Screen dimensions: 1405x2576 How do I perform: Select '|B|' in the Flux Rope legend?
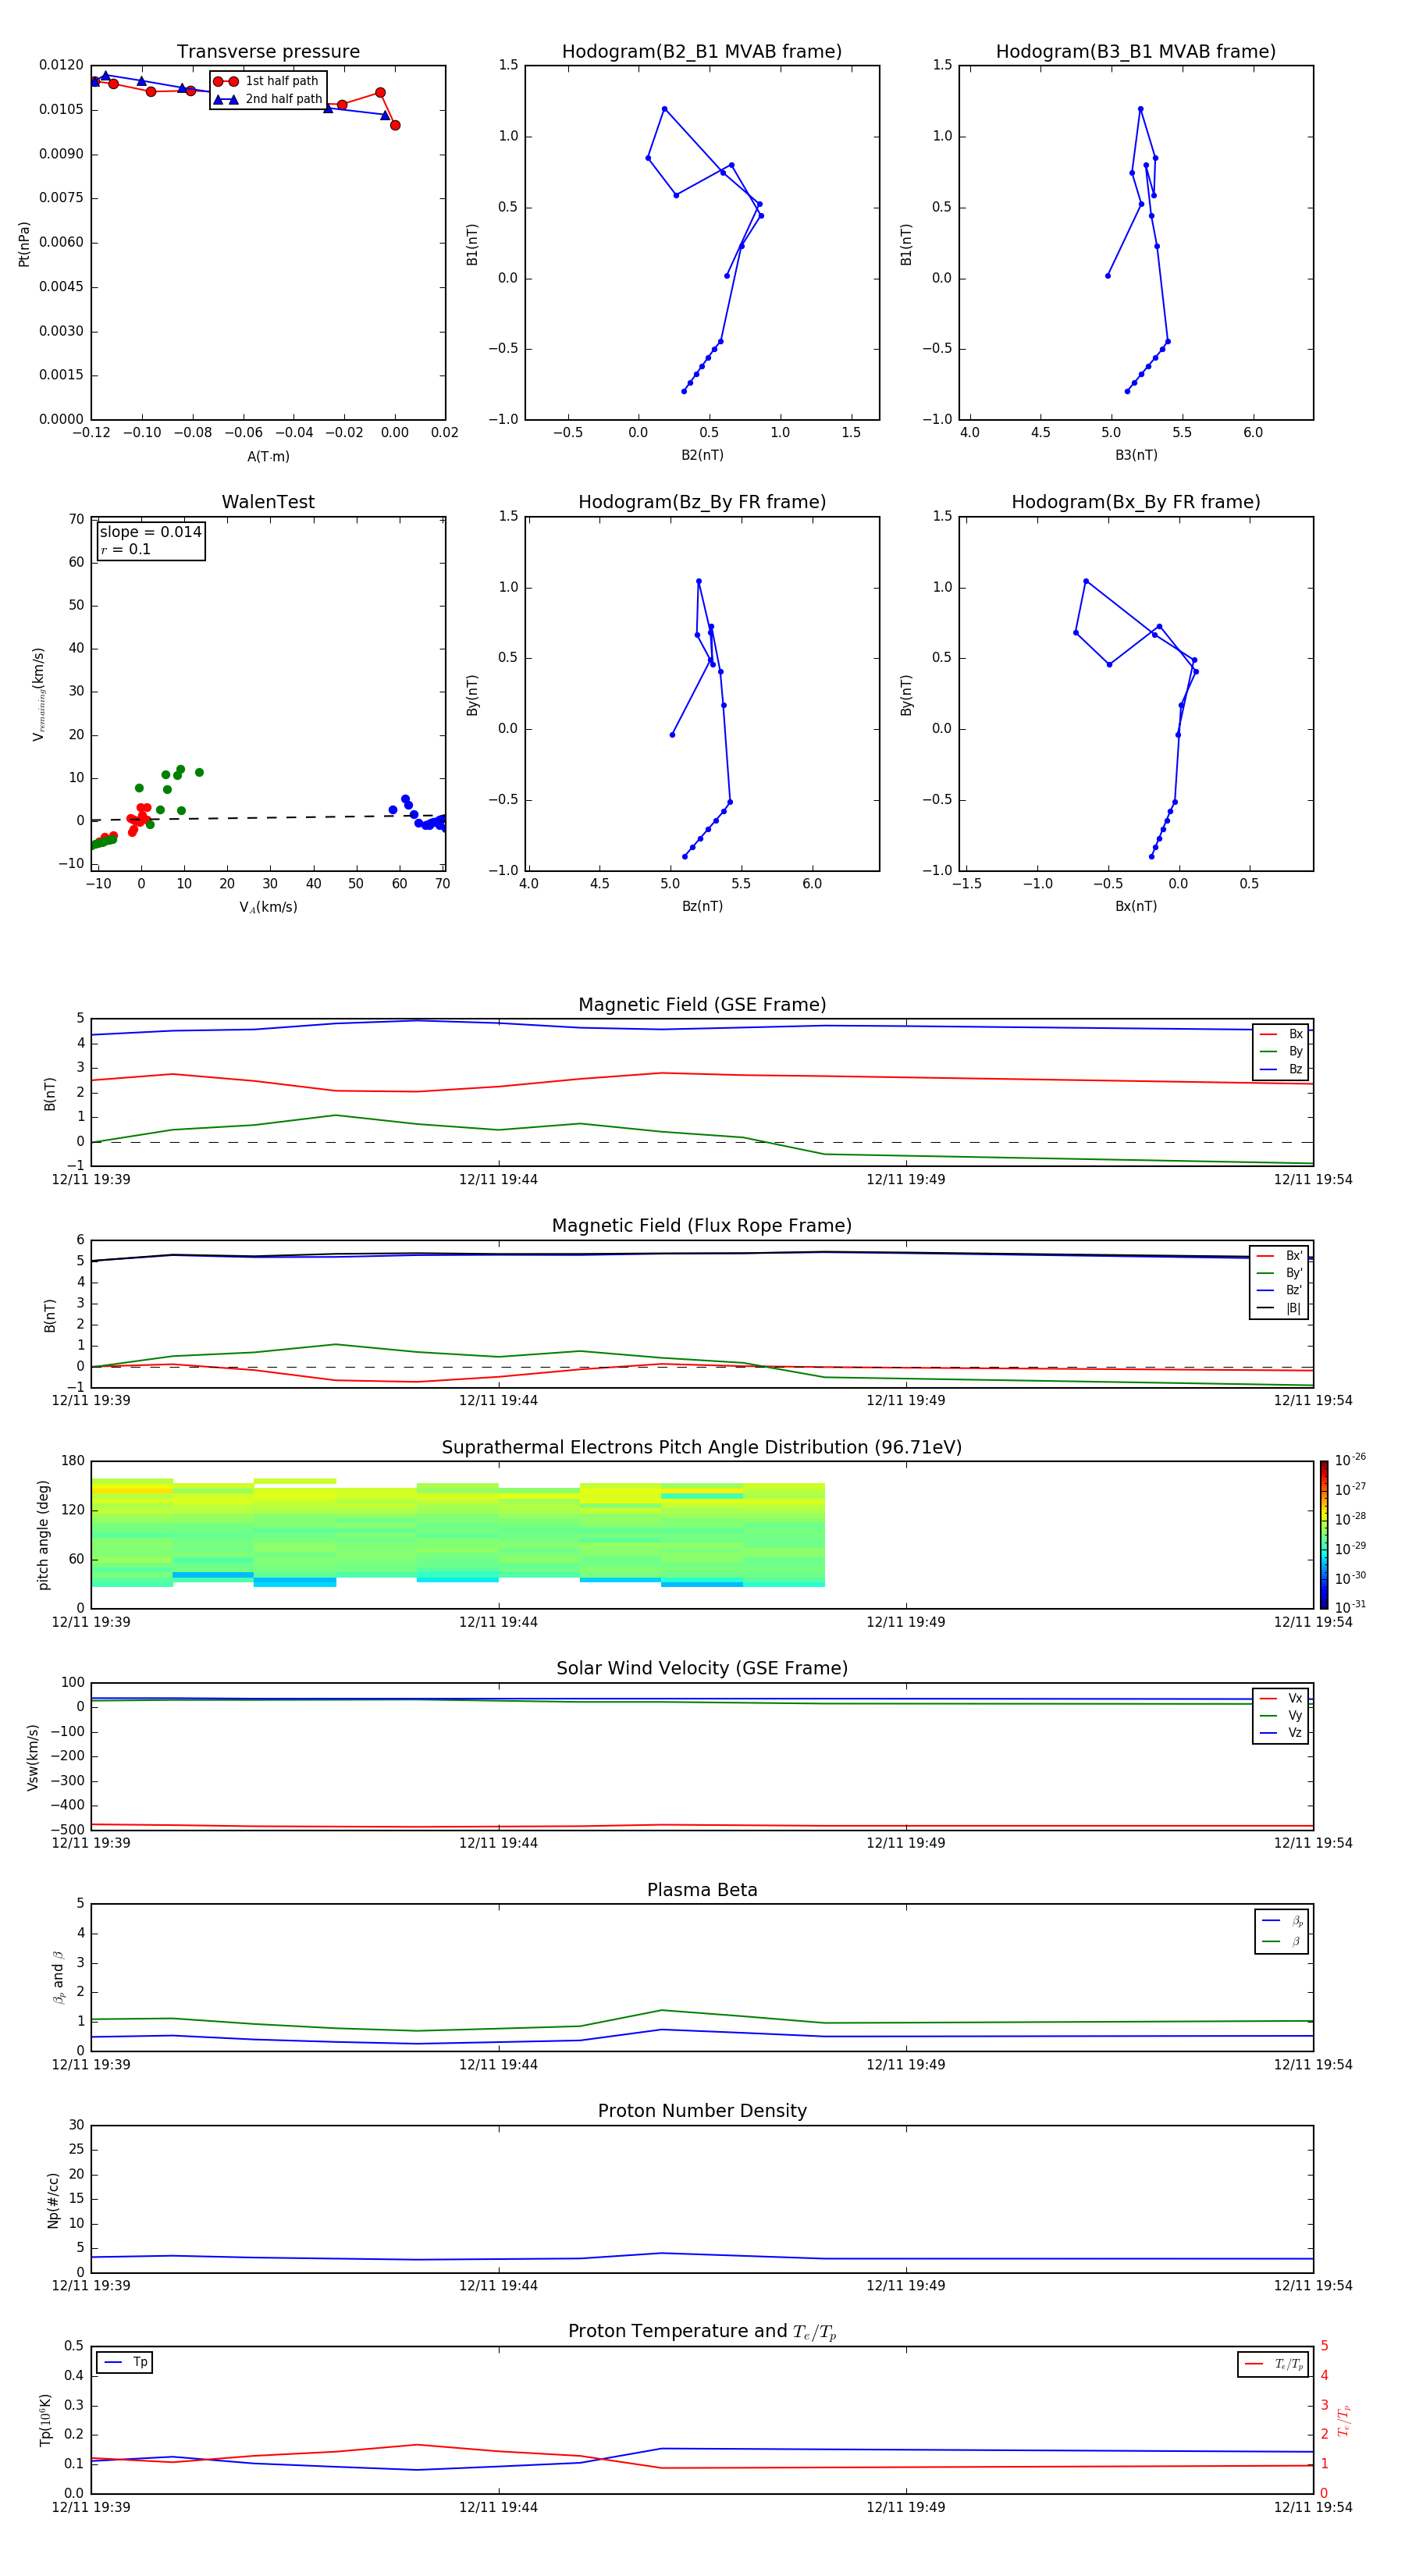click(1280, 1308)
